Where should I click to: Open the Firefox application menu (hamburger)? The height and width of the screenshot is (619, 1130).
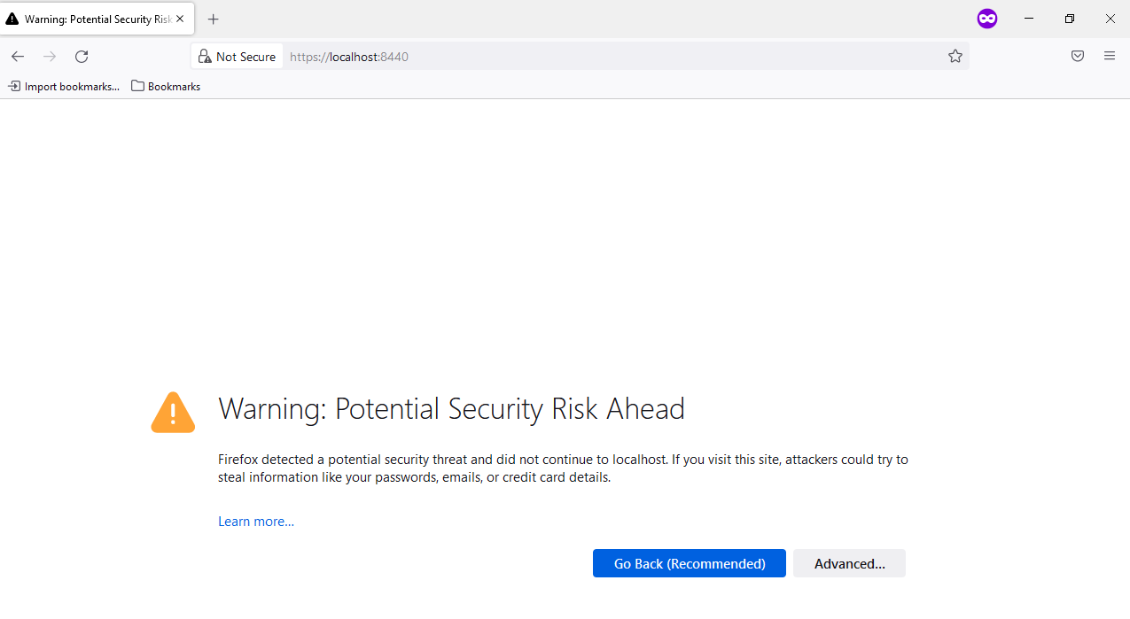[x=1110, y=57]
